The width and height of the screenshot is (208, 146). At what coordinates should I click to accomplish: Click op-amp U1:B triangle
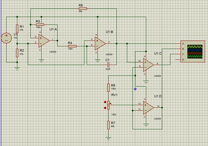(100, 43)
